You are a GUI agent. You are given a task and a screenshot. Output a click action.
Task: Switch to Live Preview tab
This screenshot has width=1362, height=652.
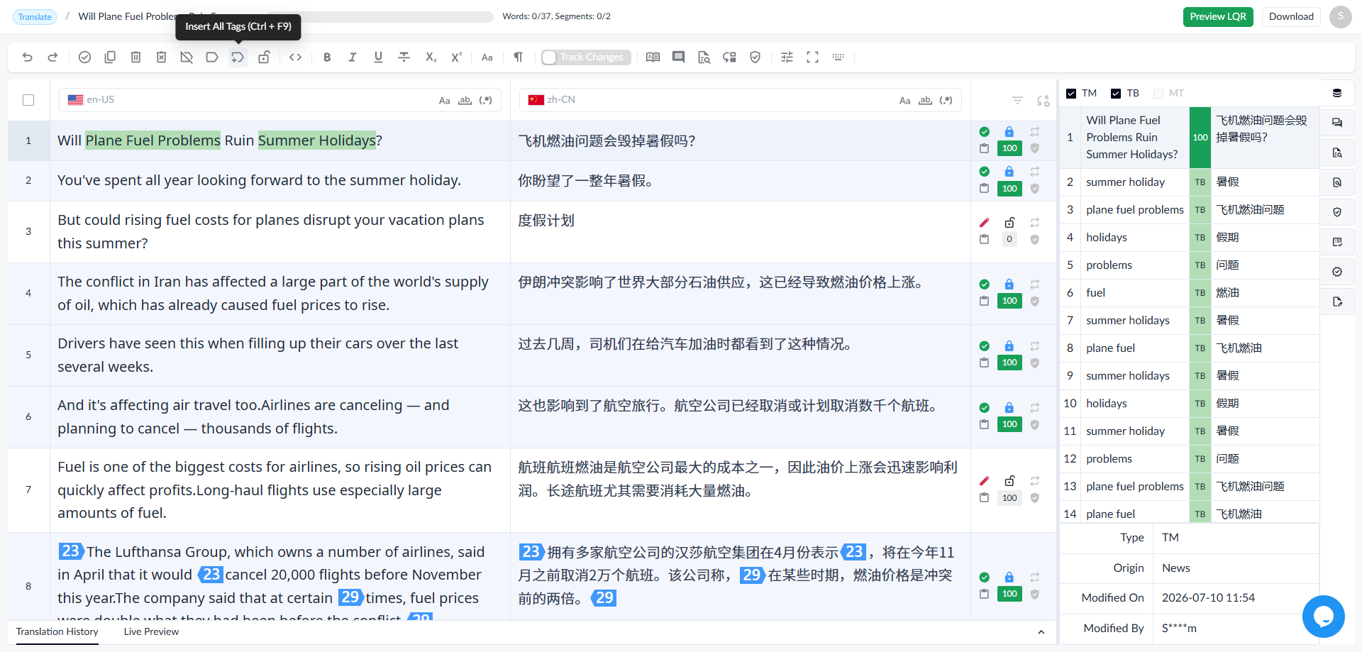click(151, 632)
